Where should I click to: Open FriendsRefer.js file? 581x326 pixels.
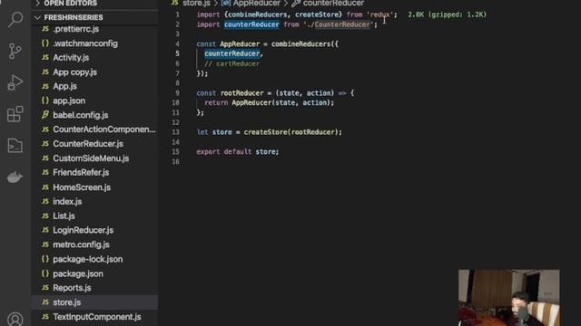tap(94, 173)
